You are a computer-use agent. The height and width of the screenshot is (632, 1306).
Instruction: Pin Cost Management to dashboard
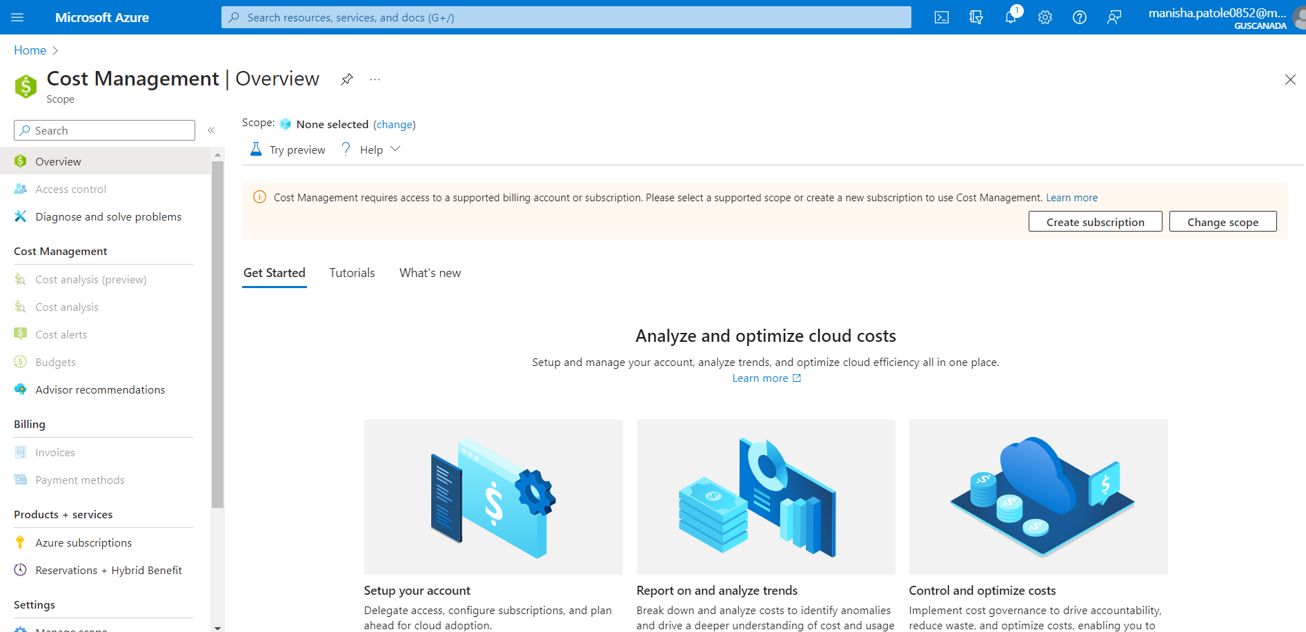coord(347,79)
